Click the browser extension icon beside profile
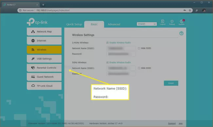This screenshot has width=213, height=127. 197,10
